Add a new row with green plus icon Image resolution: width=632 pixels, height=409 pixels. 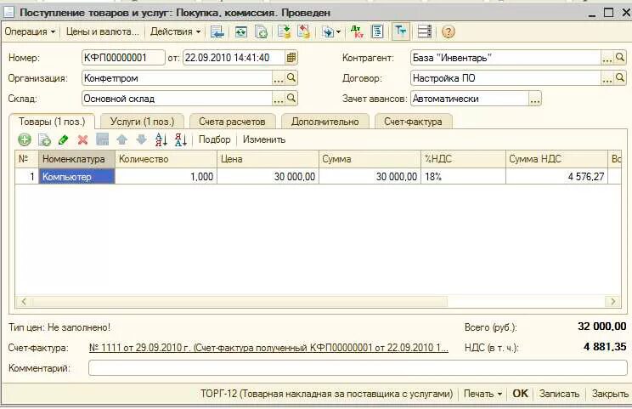coord(24,139)
